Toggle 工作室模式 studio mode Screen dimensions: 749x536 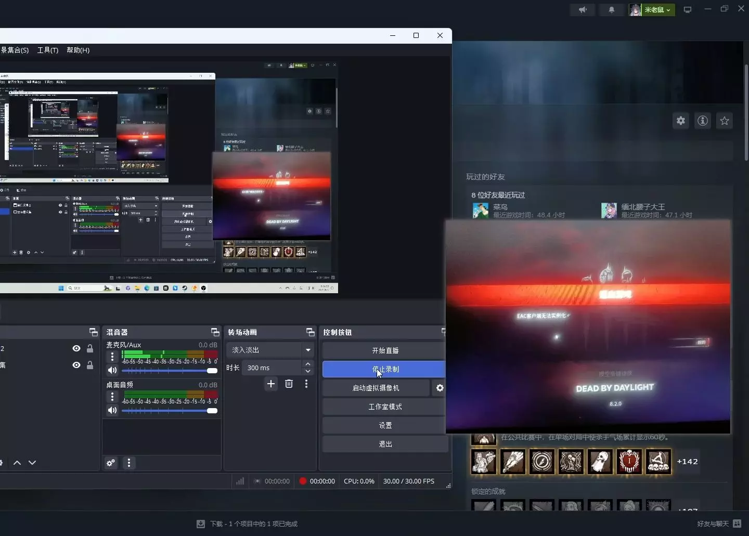tap(385, 407)
